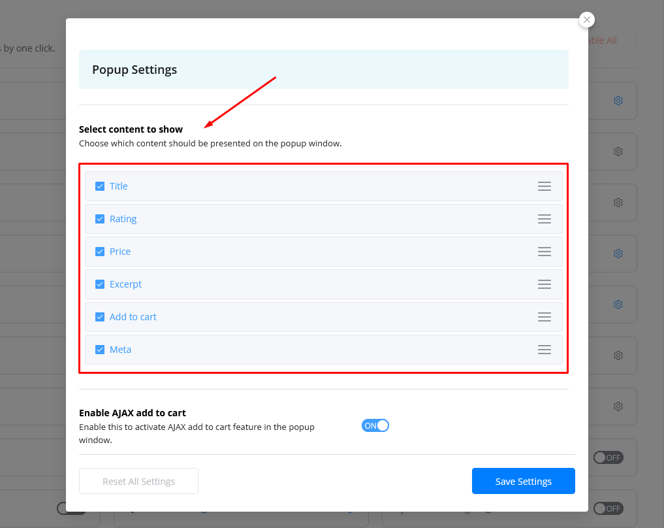
Task: Deselect the Meta checkbox
Action: tap(100, 350)
